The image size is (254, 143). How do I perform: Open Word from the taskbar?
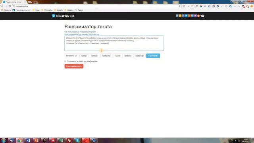click(x=28, y=140)
